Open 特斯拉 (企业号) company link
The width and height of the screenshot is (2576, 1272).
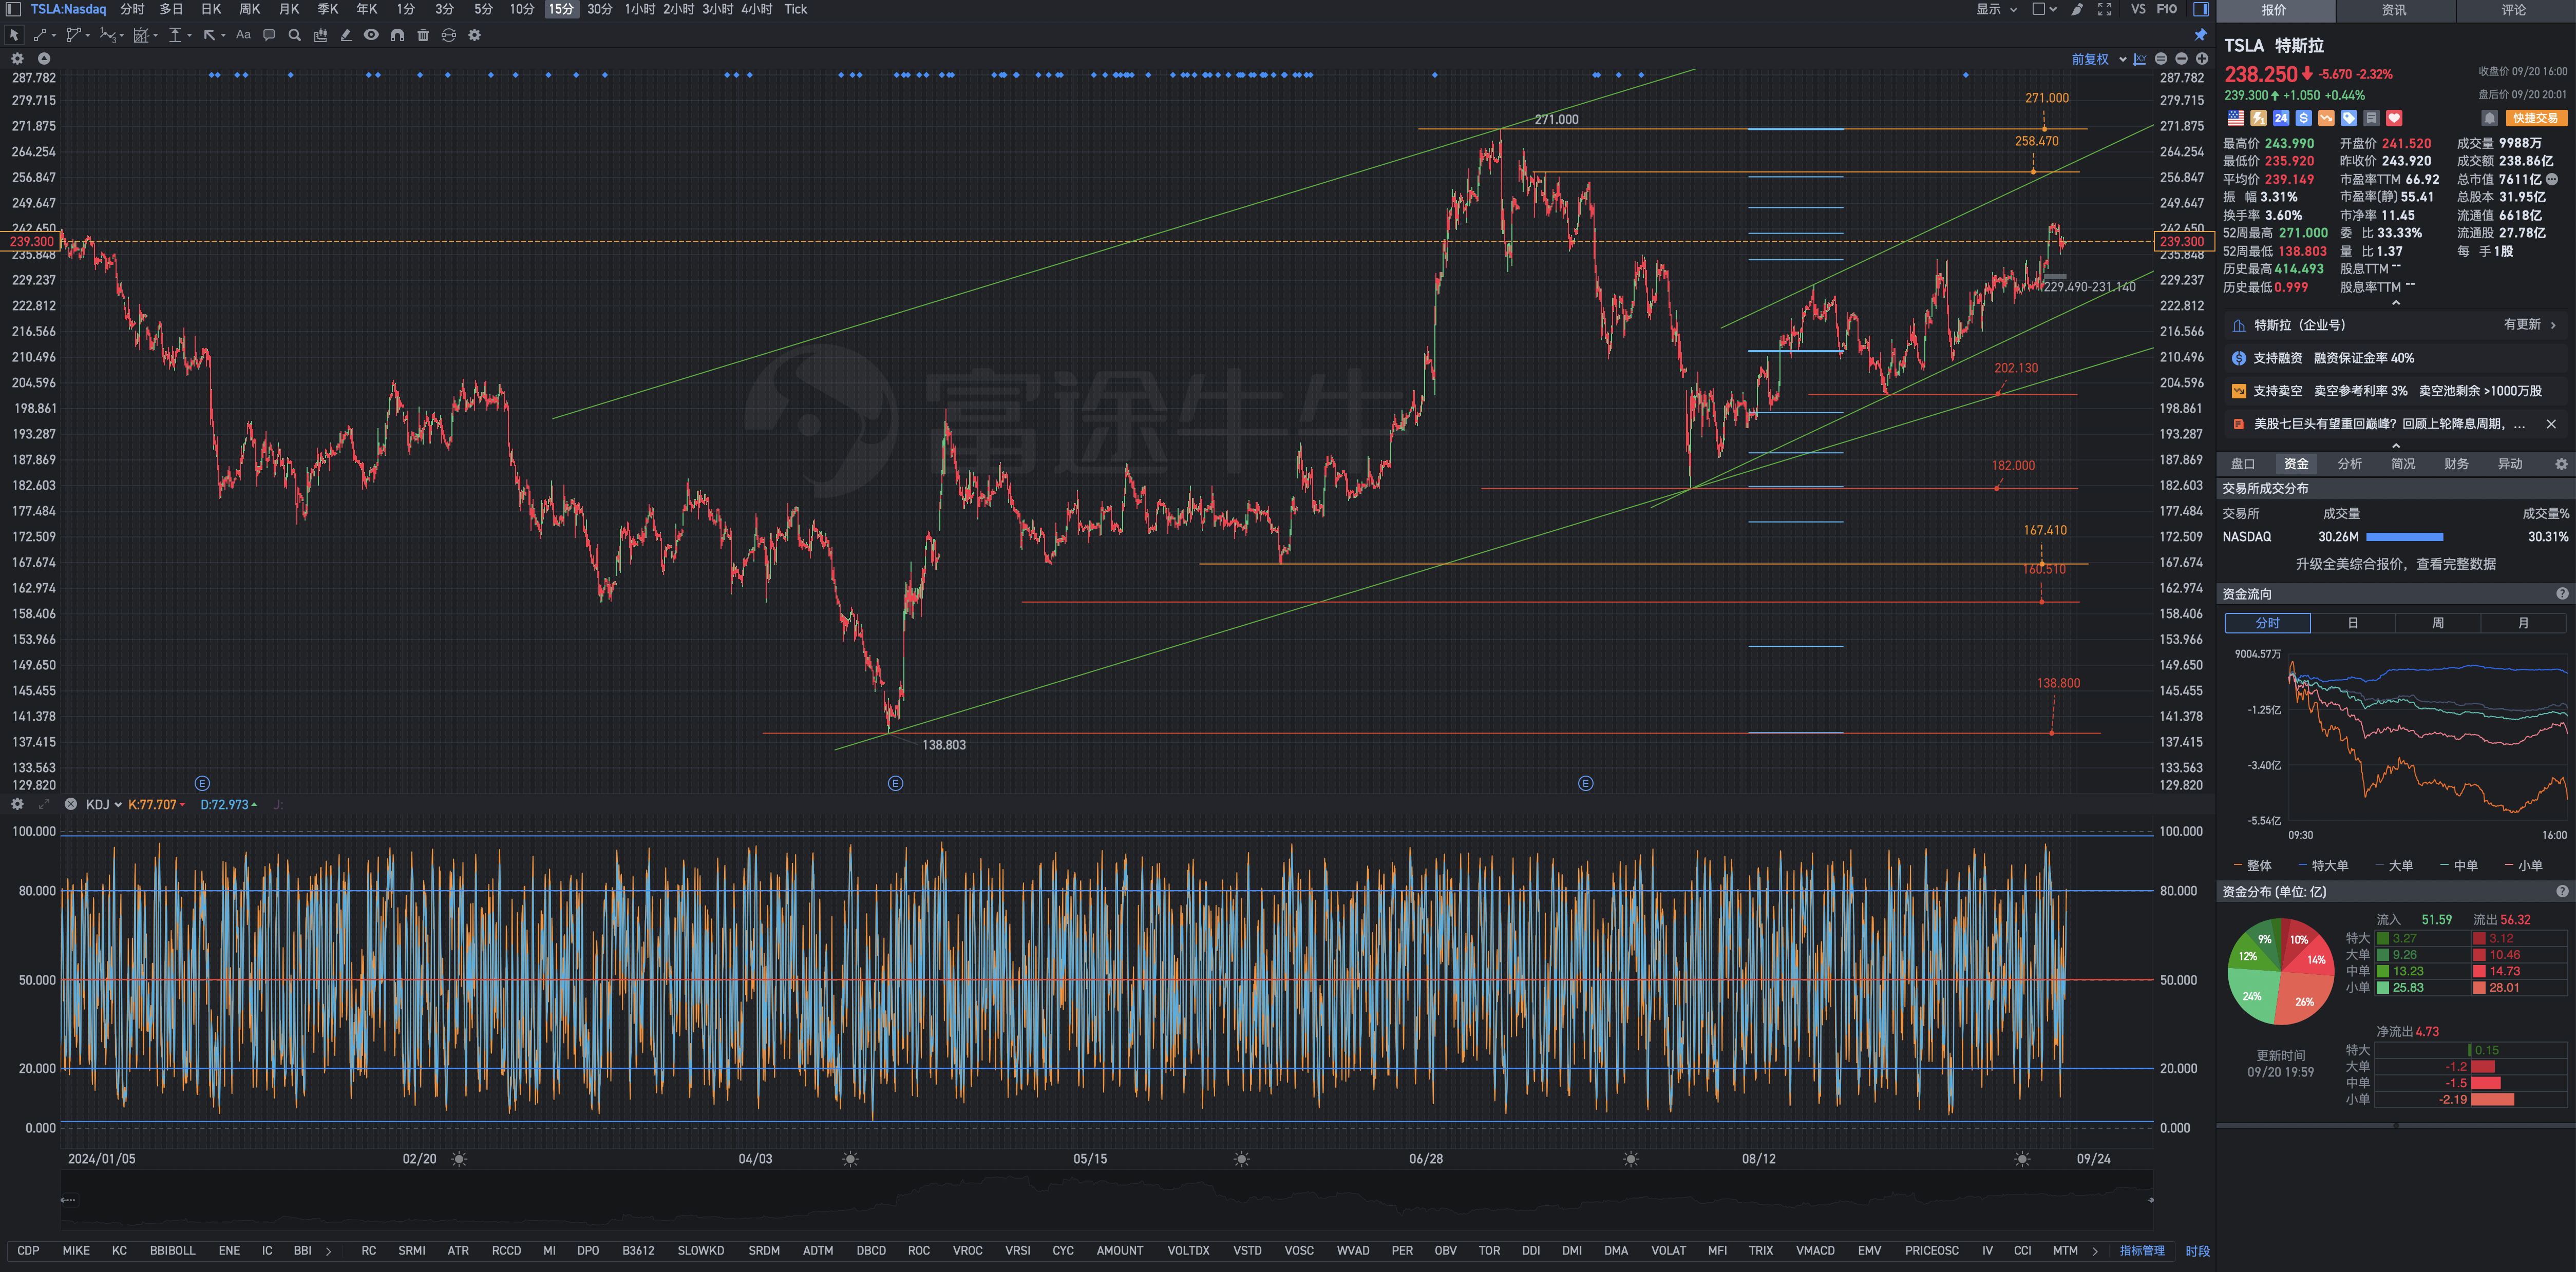(2395, 325)
